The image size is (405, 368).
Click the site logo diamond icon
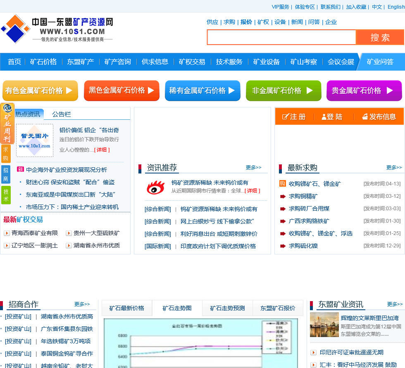click(16, 29)
